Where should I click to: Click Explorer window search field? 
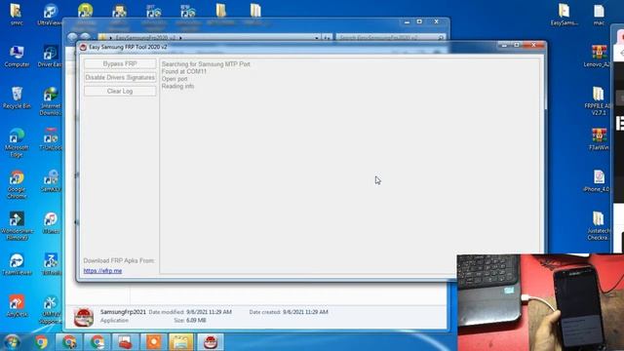point(390,37)
